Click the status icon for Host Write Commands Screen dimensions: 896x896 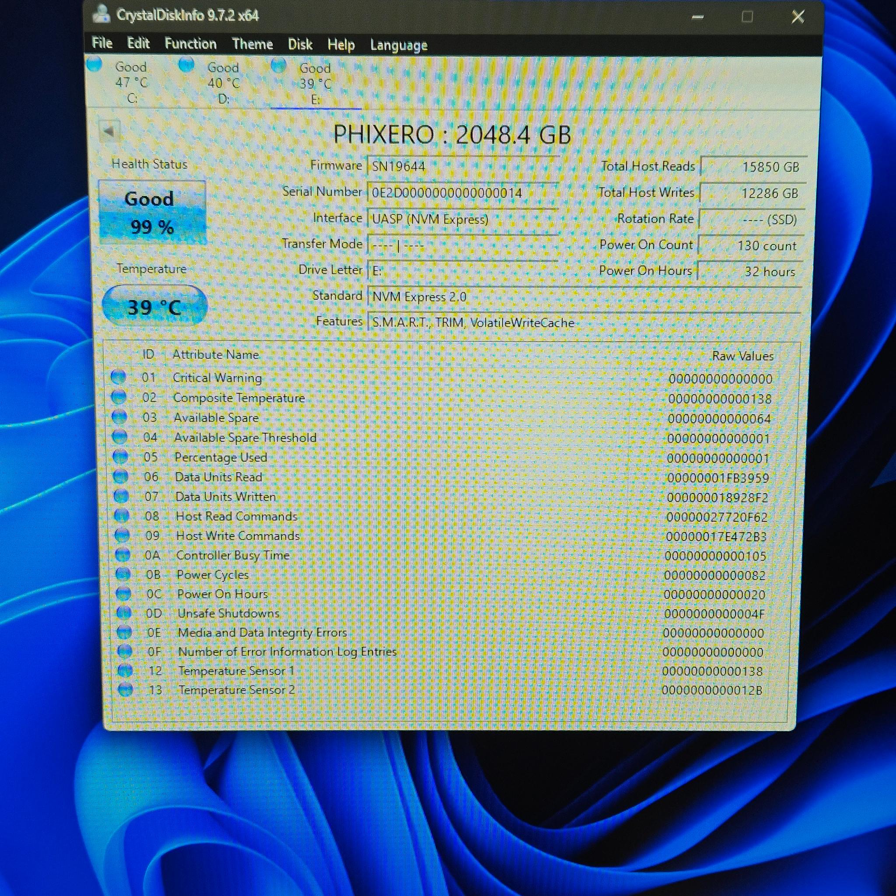pos(122,535)
